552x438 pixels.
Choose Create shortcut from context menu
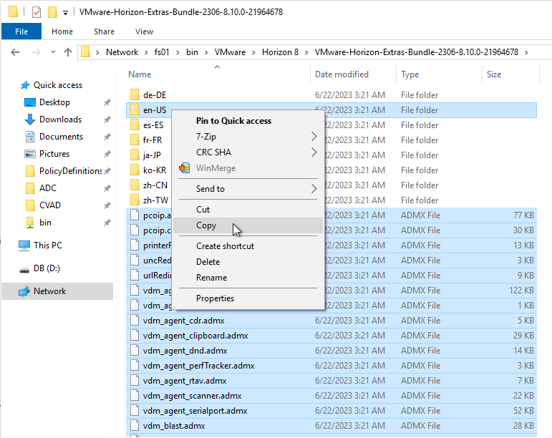[248, 246]
